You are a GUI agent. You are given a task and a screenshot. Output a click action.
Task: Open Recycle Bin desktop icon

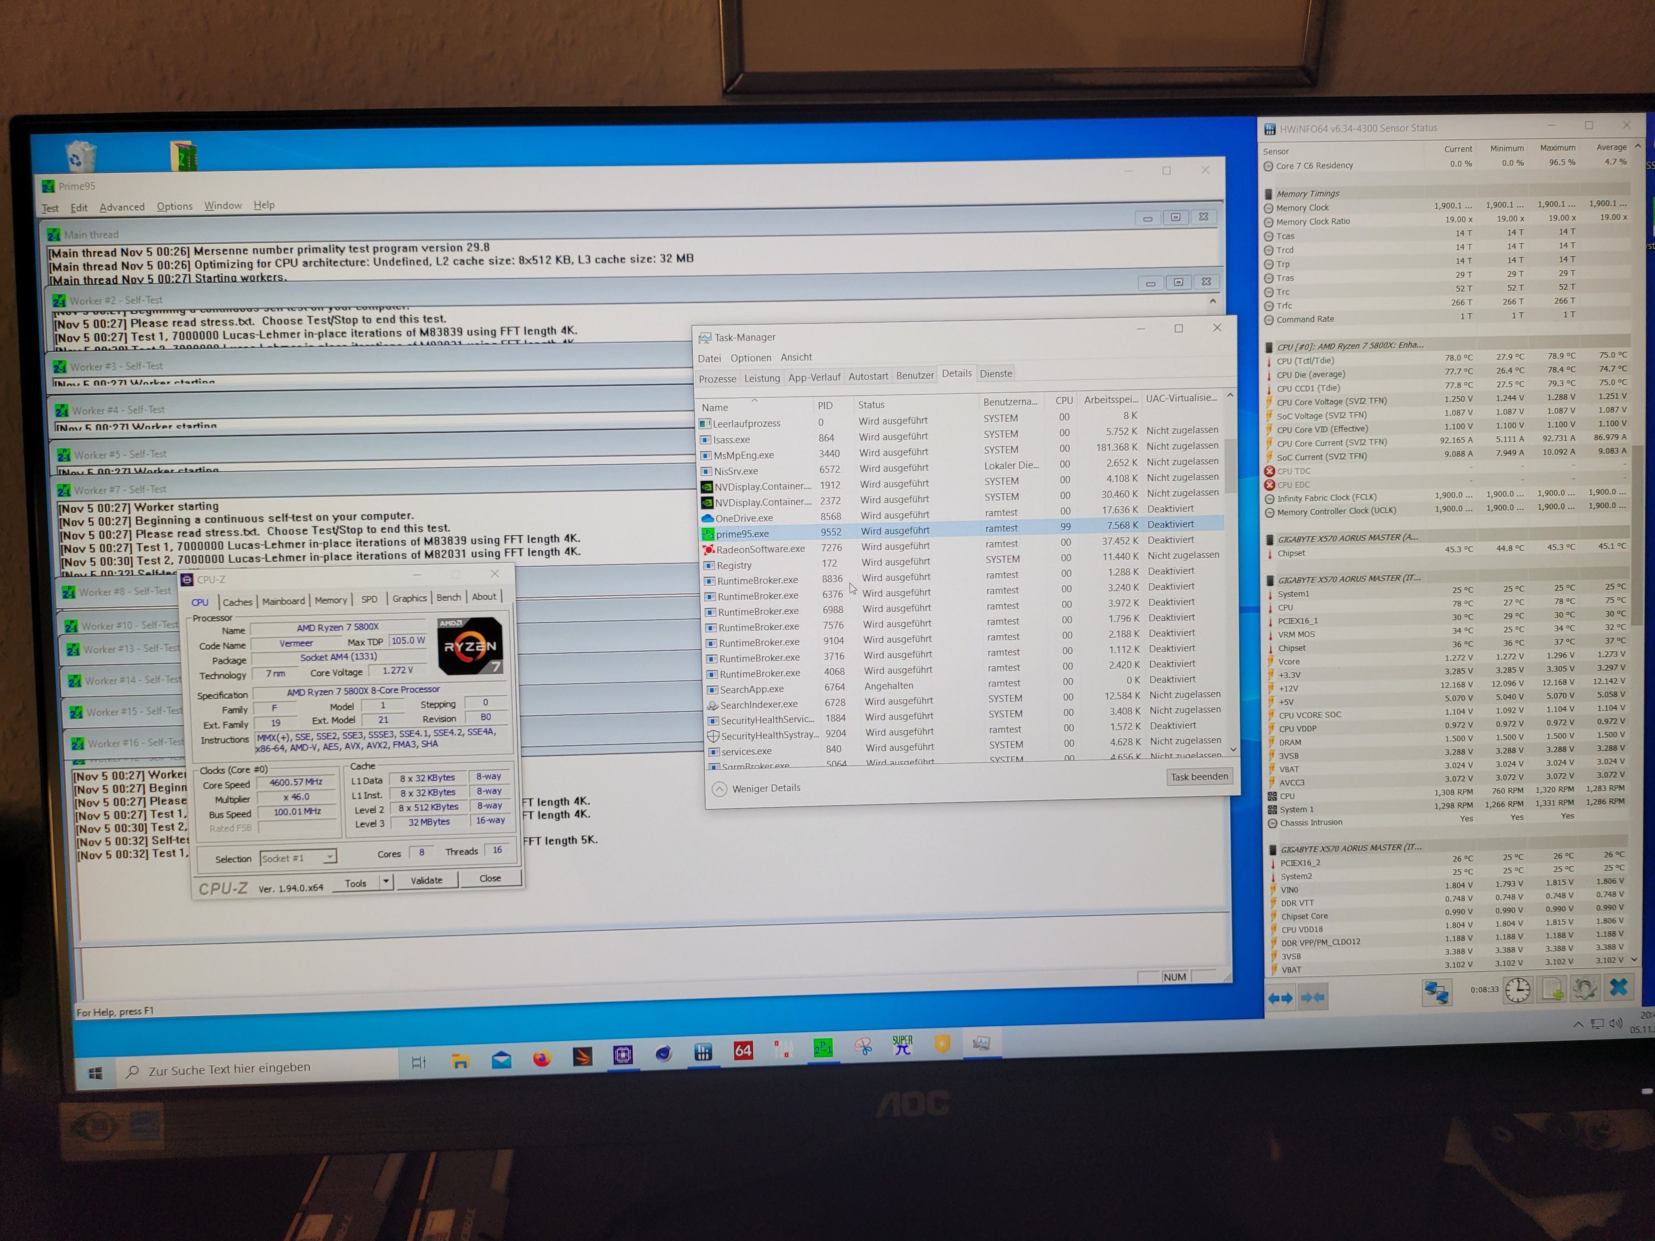pos(80,156)
